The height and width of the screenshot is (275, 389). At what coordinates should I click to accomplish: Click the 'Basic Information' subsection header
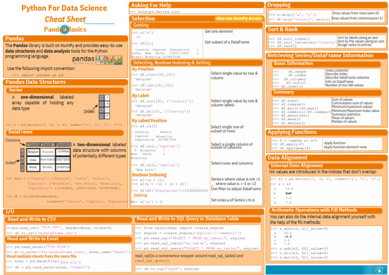293,63
